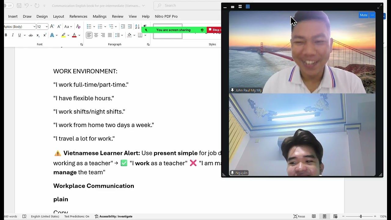
Task: Toggle subscript formatting
Action: point(38,35)
